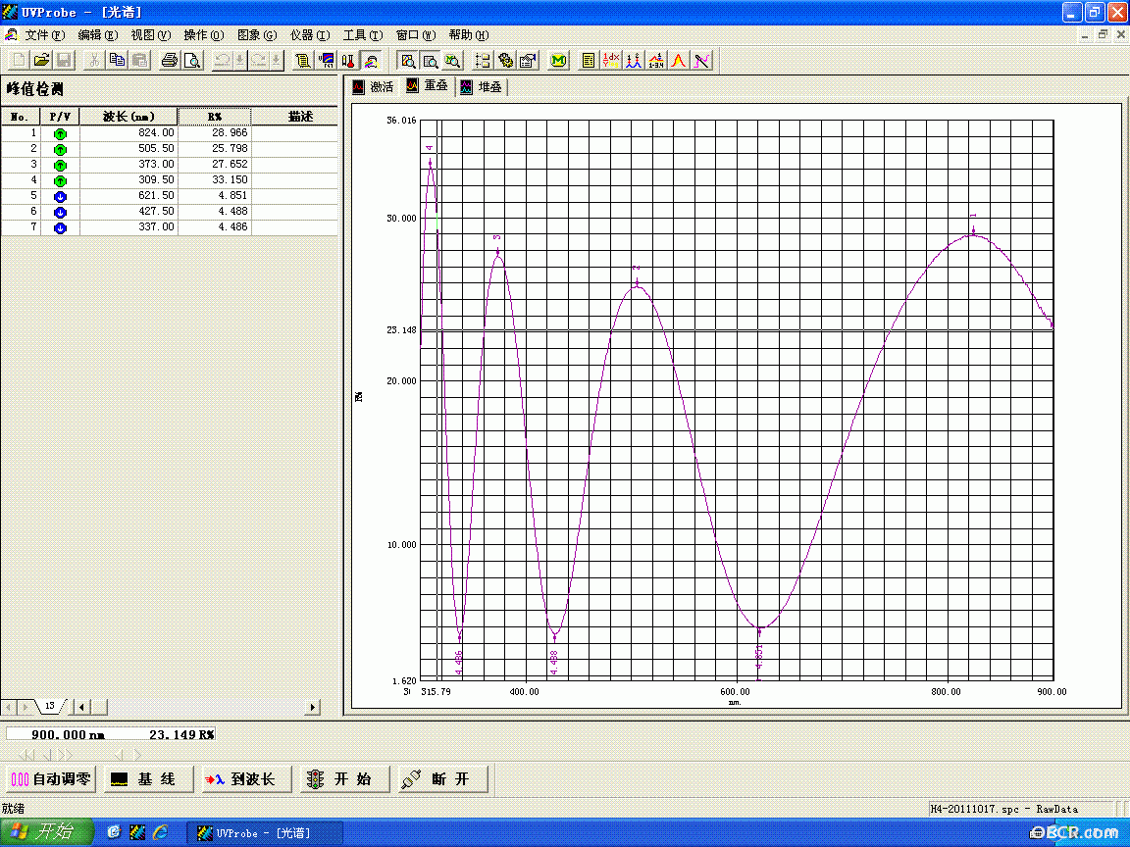The height and width of the screenshot is (847, 1130).
Task: Click the 基线 baseline button
Action: tap(148, 778)
